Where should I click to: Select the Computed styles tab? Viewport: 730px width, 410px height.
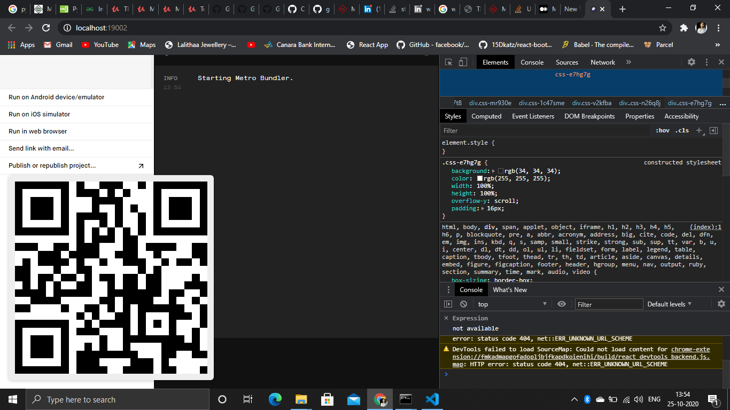[486, 116]
